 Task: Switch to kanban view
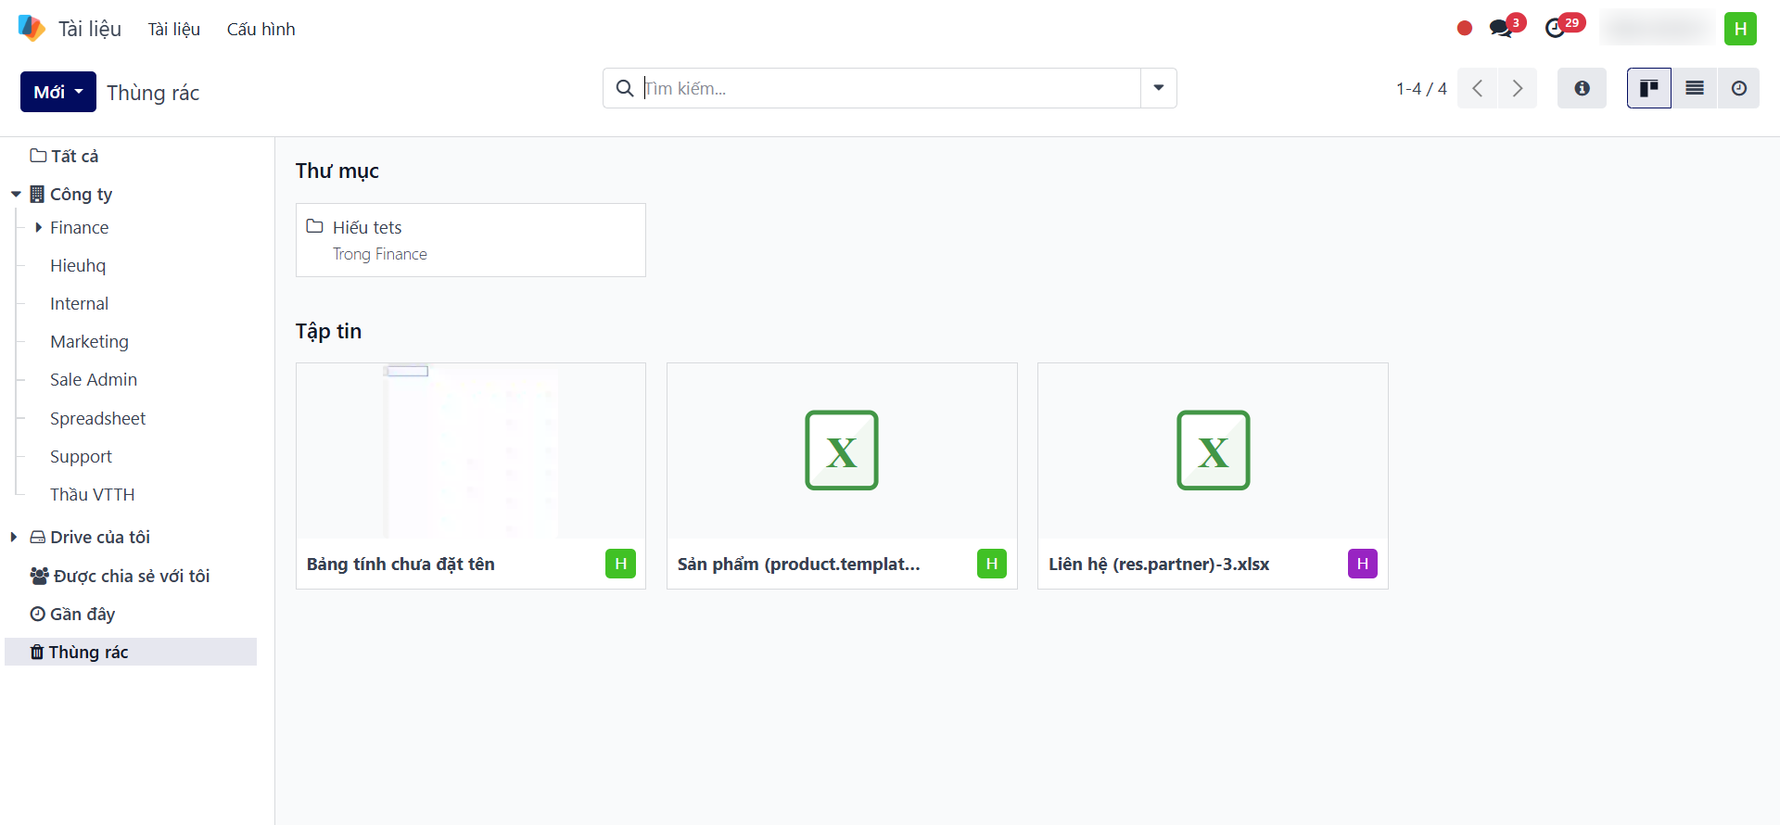[1648, 88]
